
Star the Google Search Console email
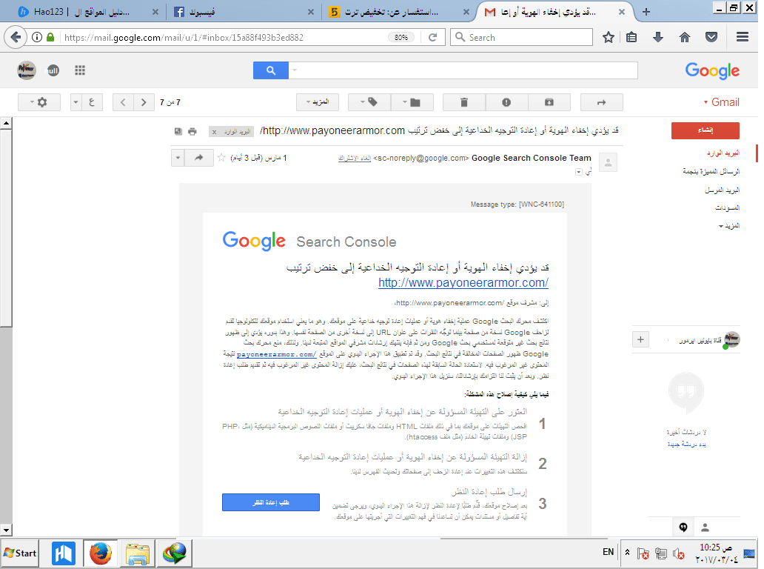click(221, 158)
